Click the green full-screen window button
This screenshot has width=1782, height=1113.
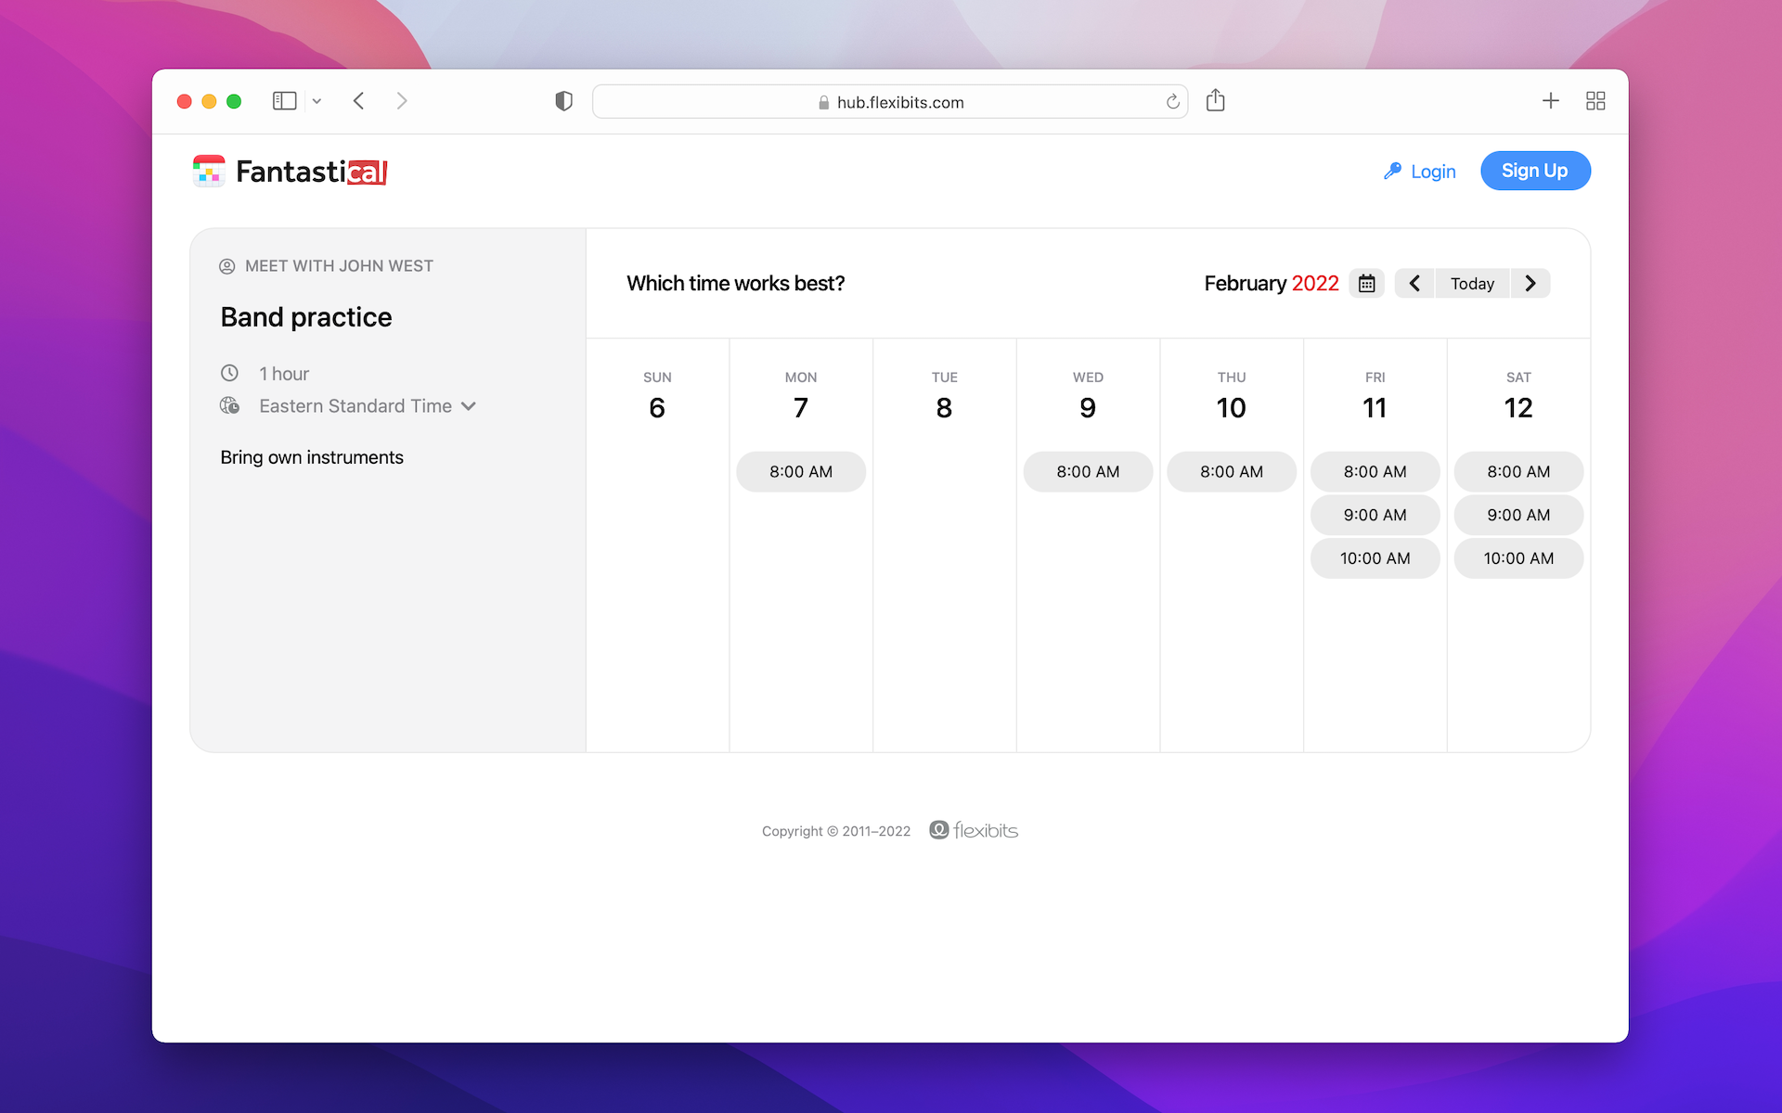pyautogui.click(x=234, y=101)
